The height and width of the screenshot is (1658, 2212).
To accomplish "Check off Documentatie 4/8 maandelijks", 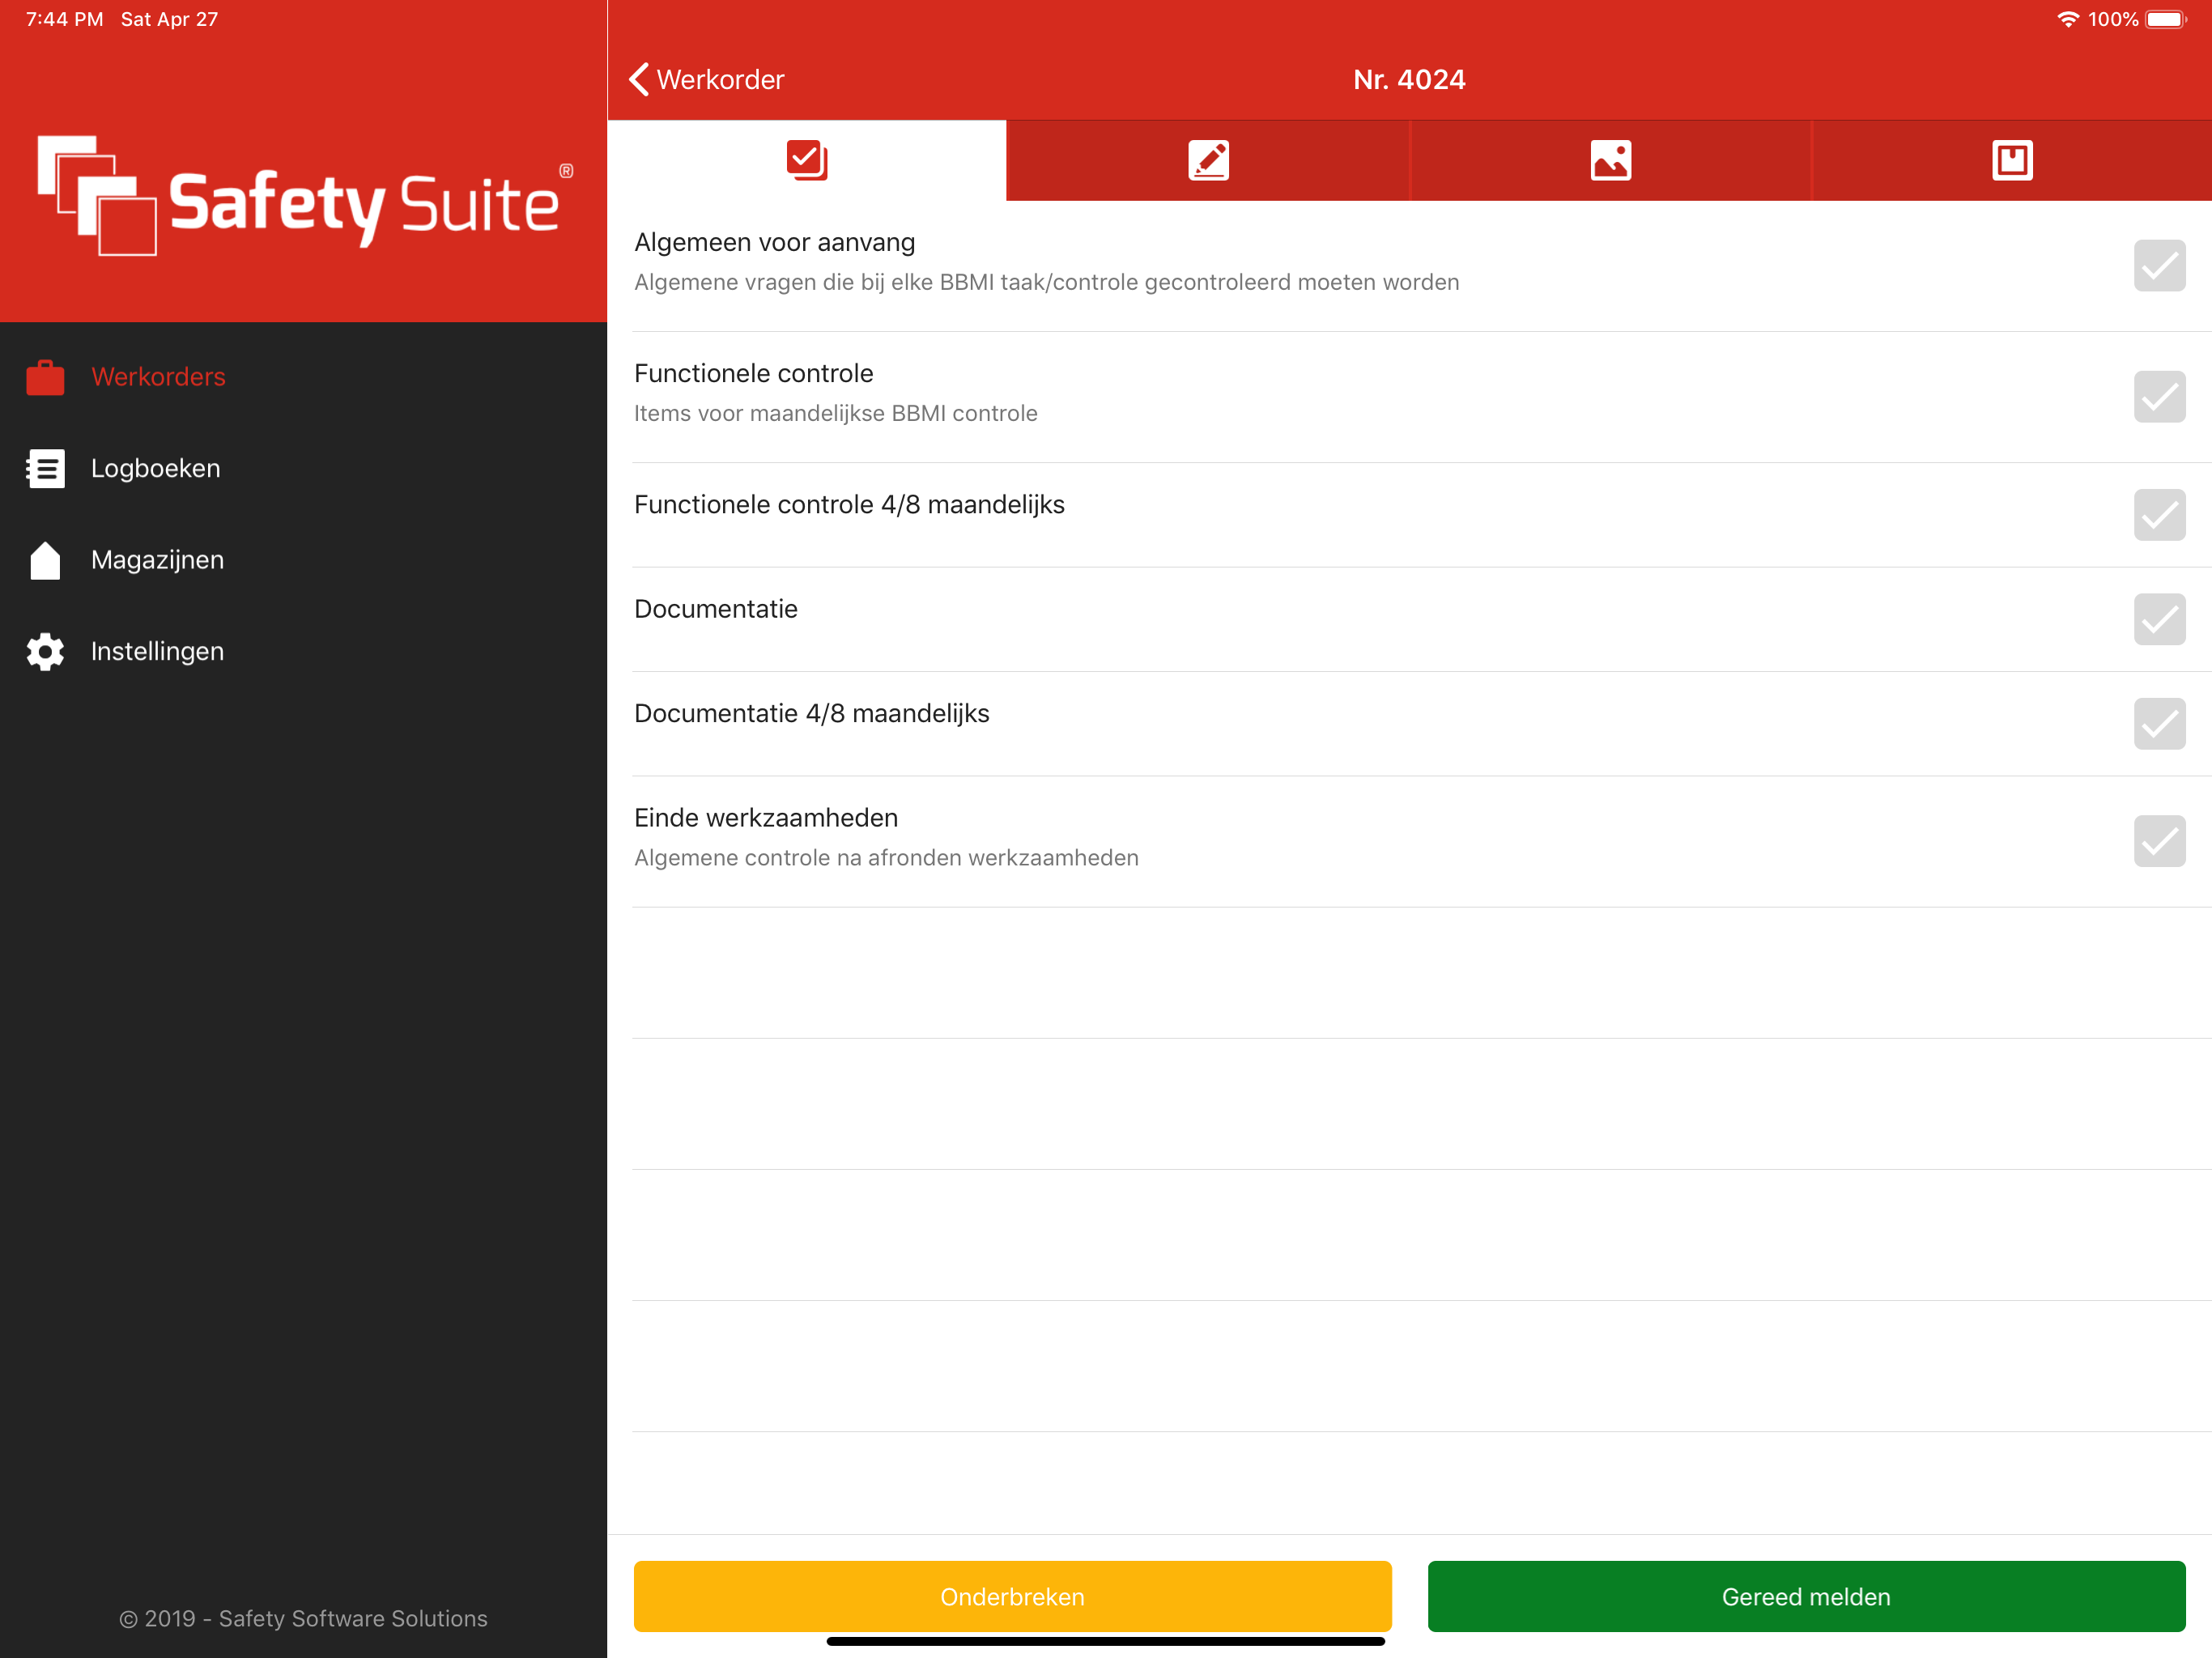I will tap(2159, 723).
